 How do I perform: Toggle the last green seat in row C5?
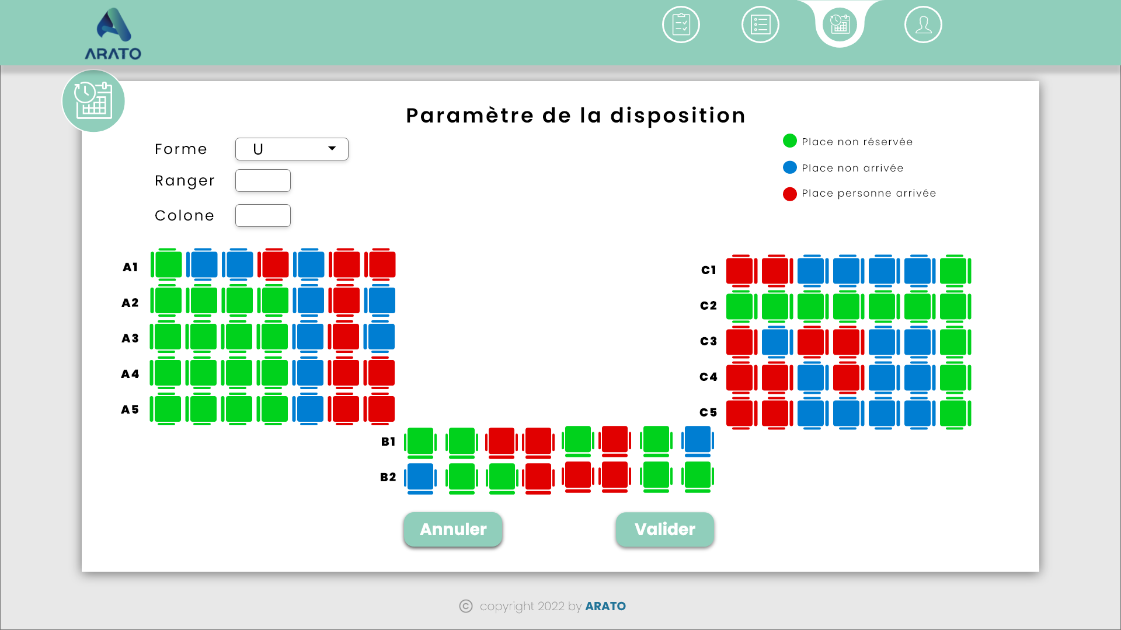pos(953,413)
